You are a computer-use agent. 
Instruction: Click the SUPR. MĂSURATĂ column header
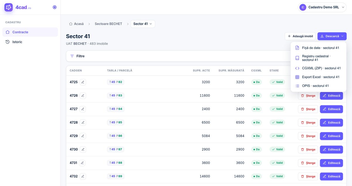click(x=231, y=71)
